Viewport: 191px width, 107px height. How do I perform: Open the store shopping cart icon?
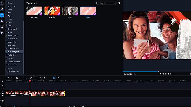click(x=119, y=3)
